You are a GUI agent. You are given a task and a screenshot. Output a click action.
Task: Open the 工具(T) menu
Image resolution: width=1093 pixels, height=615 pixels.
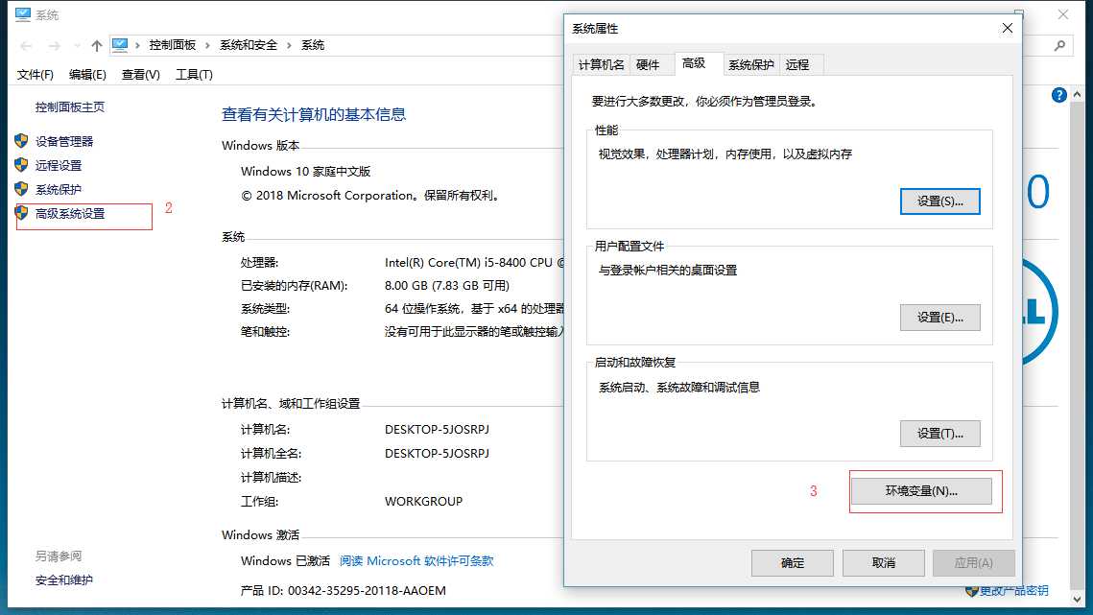tap(194, 74)
